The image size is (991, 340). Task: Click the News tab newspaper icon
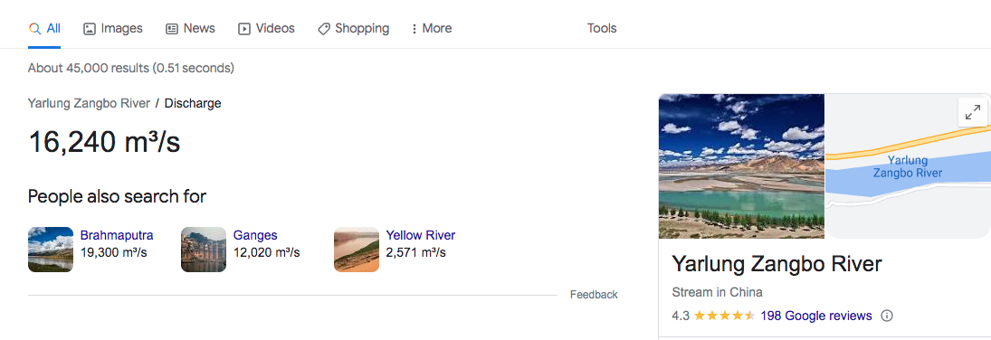click(172, 28)
